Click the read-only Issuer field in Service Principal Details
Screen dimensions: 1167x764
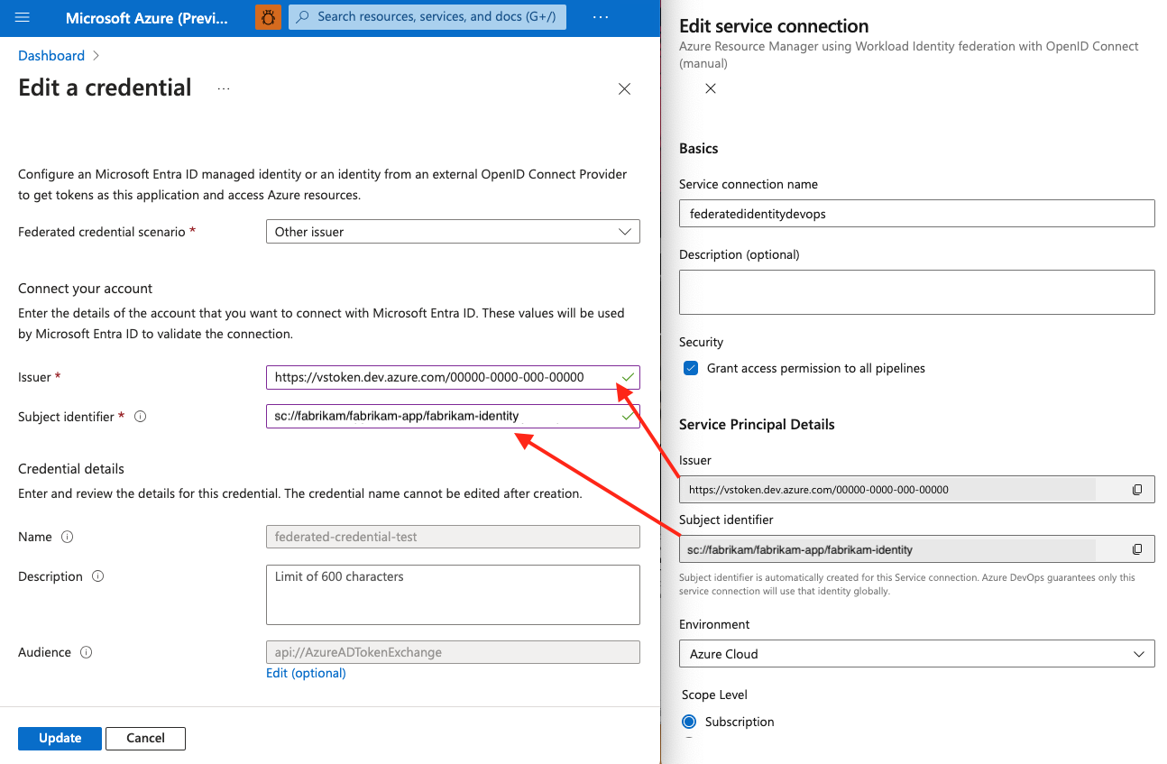point(916,490)
